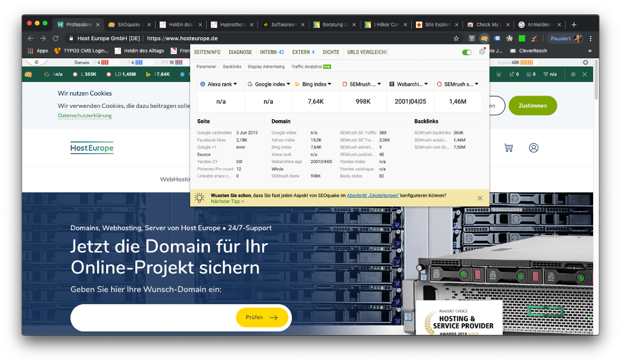The image size is (621, 364).
Task: Switch to the Site Explorer browser tab
Action: [437, 25]
